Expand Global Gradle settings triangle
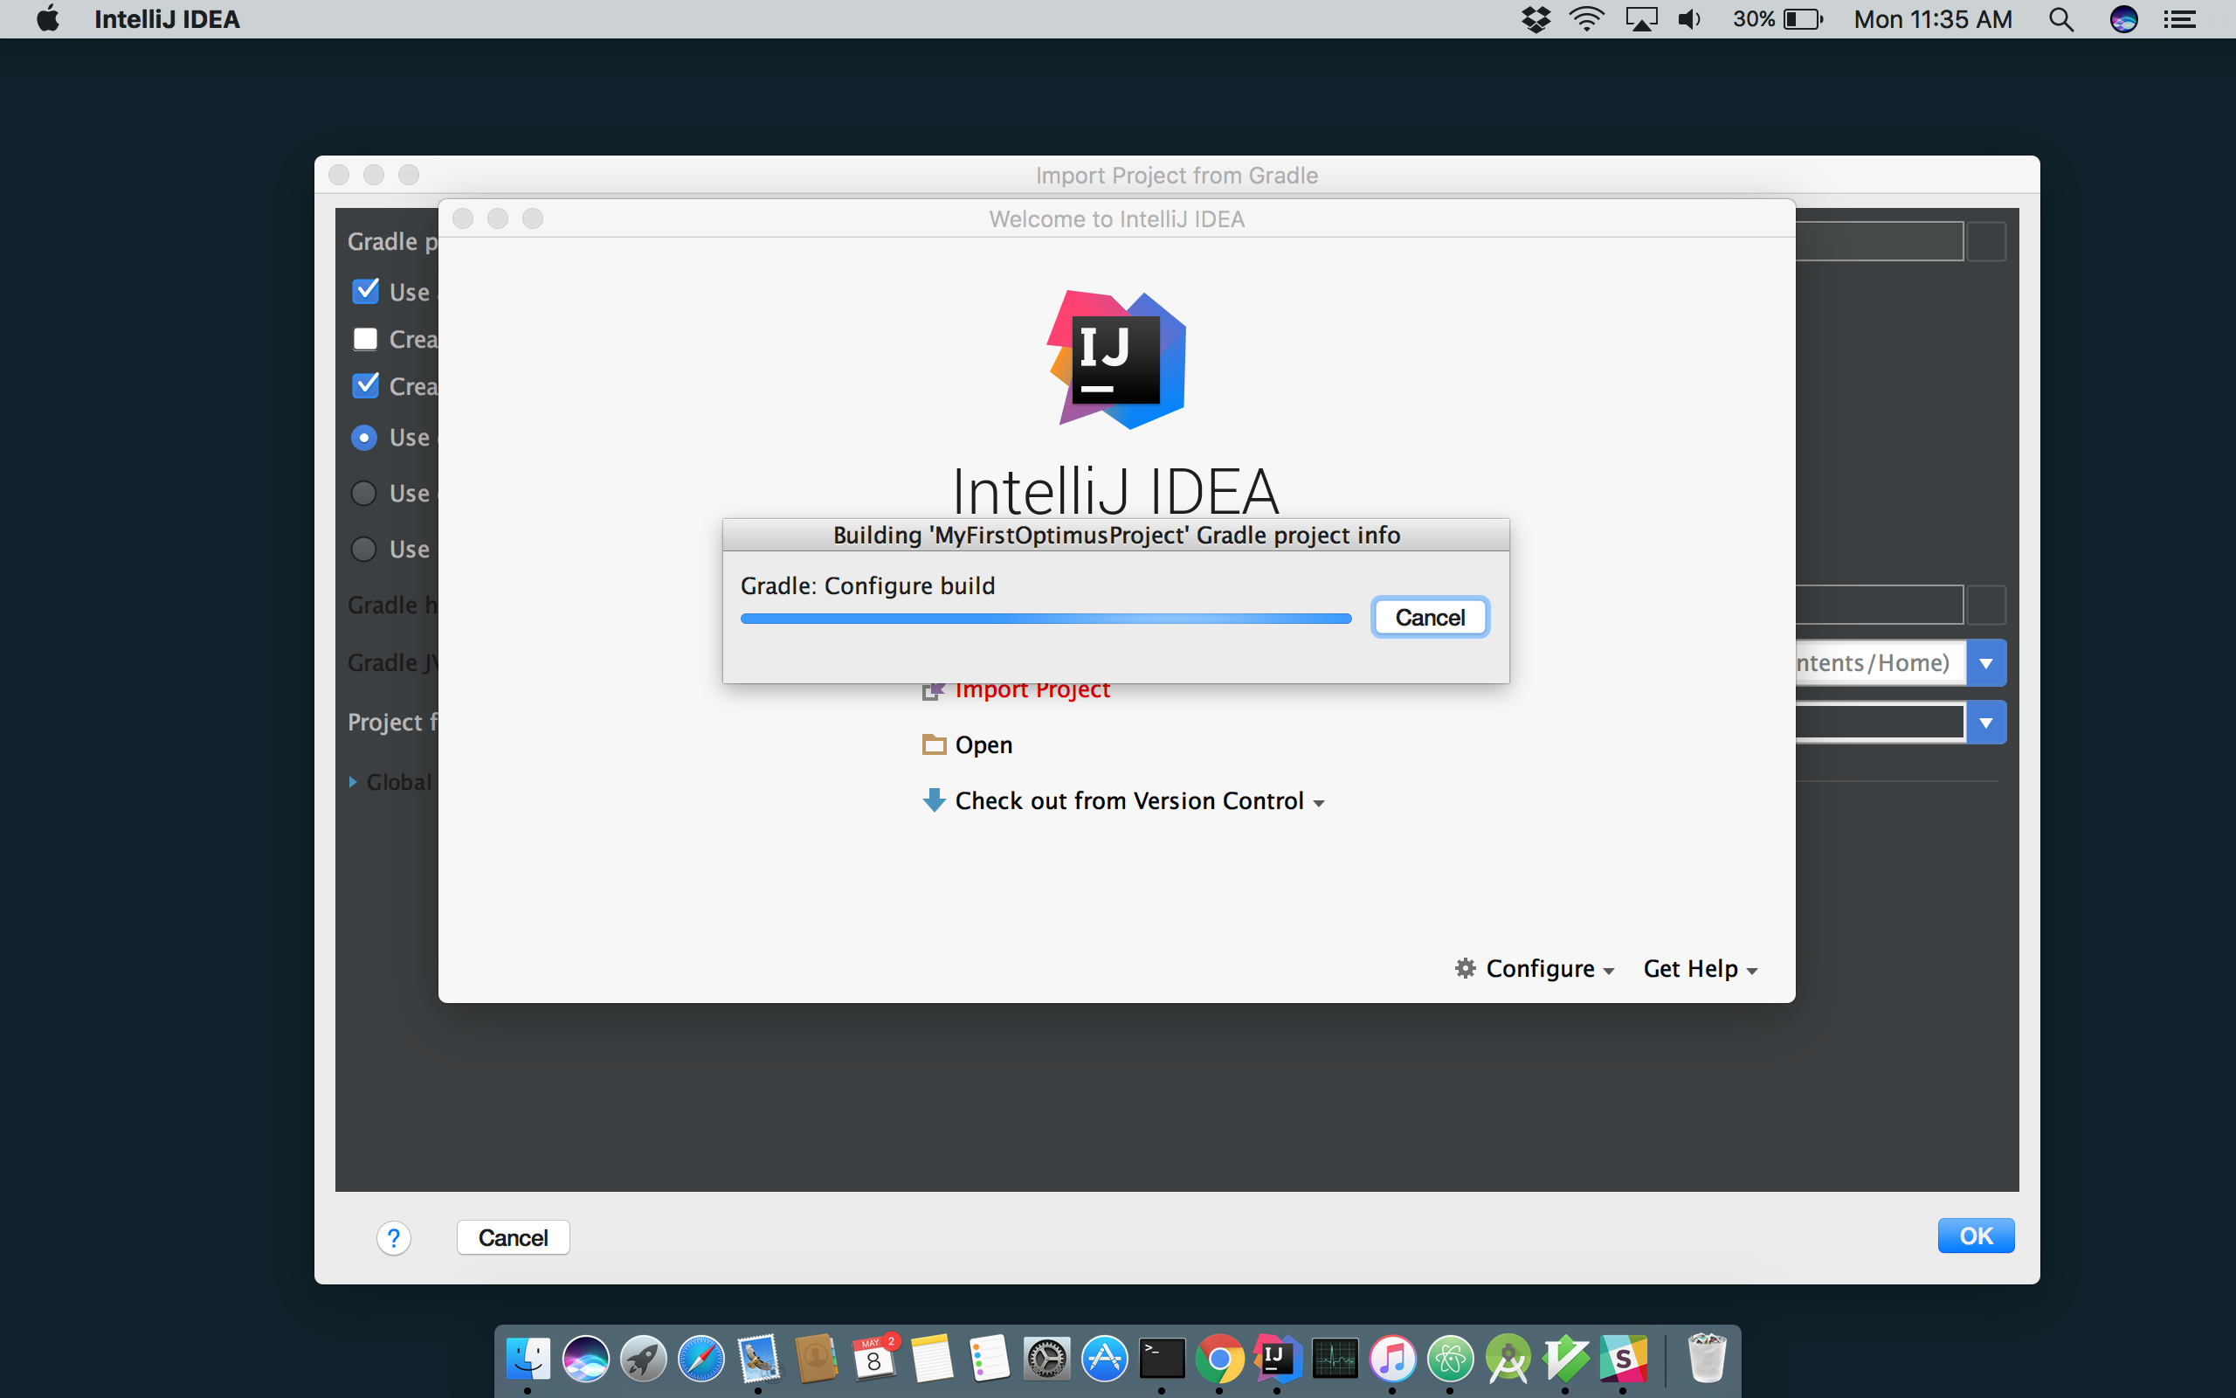 (x=353, y=782)
